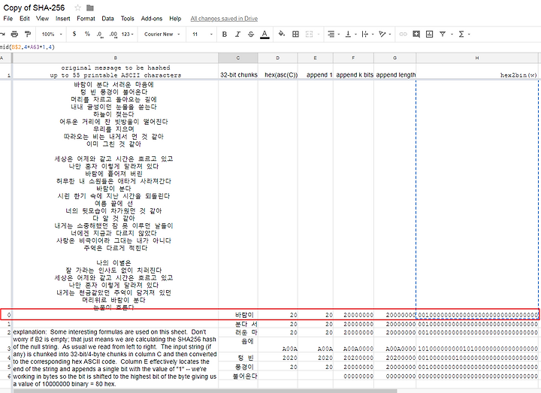Open the Insert menu

click(x=63, y=19)
